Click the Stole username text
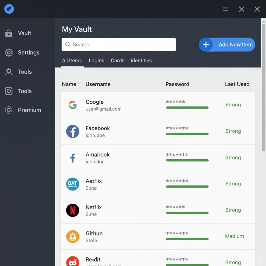 tap(91, 240)
